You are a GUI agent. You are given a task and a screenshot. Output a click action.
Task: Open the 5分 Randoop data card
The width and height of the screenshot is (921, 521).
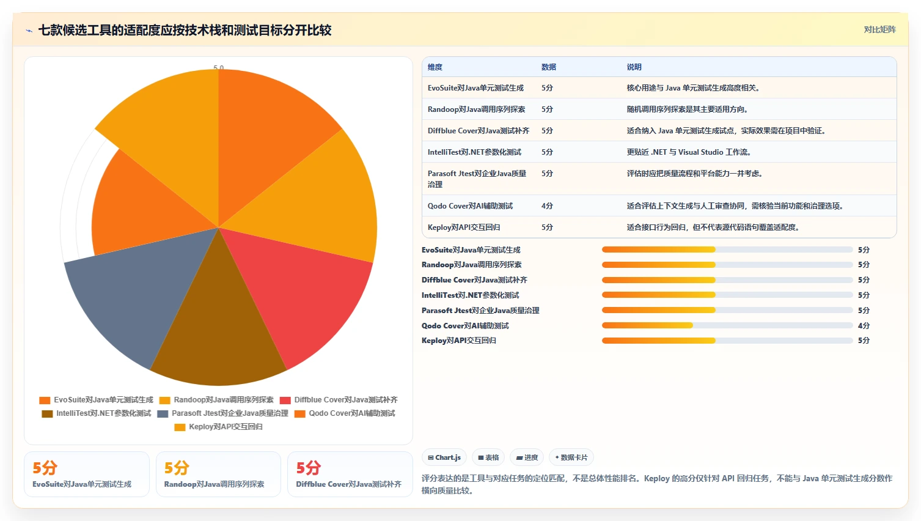[x=218, y=474]
